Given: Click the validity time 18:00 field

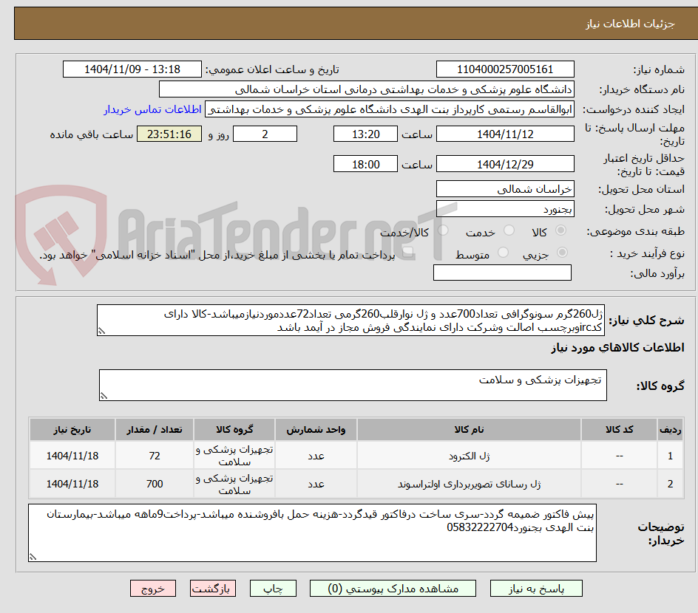Looking at the screenshot, I should [365, 164].
